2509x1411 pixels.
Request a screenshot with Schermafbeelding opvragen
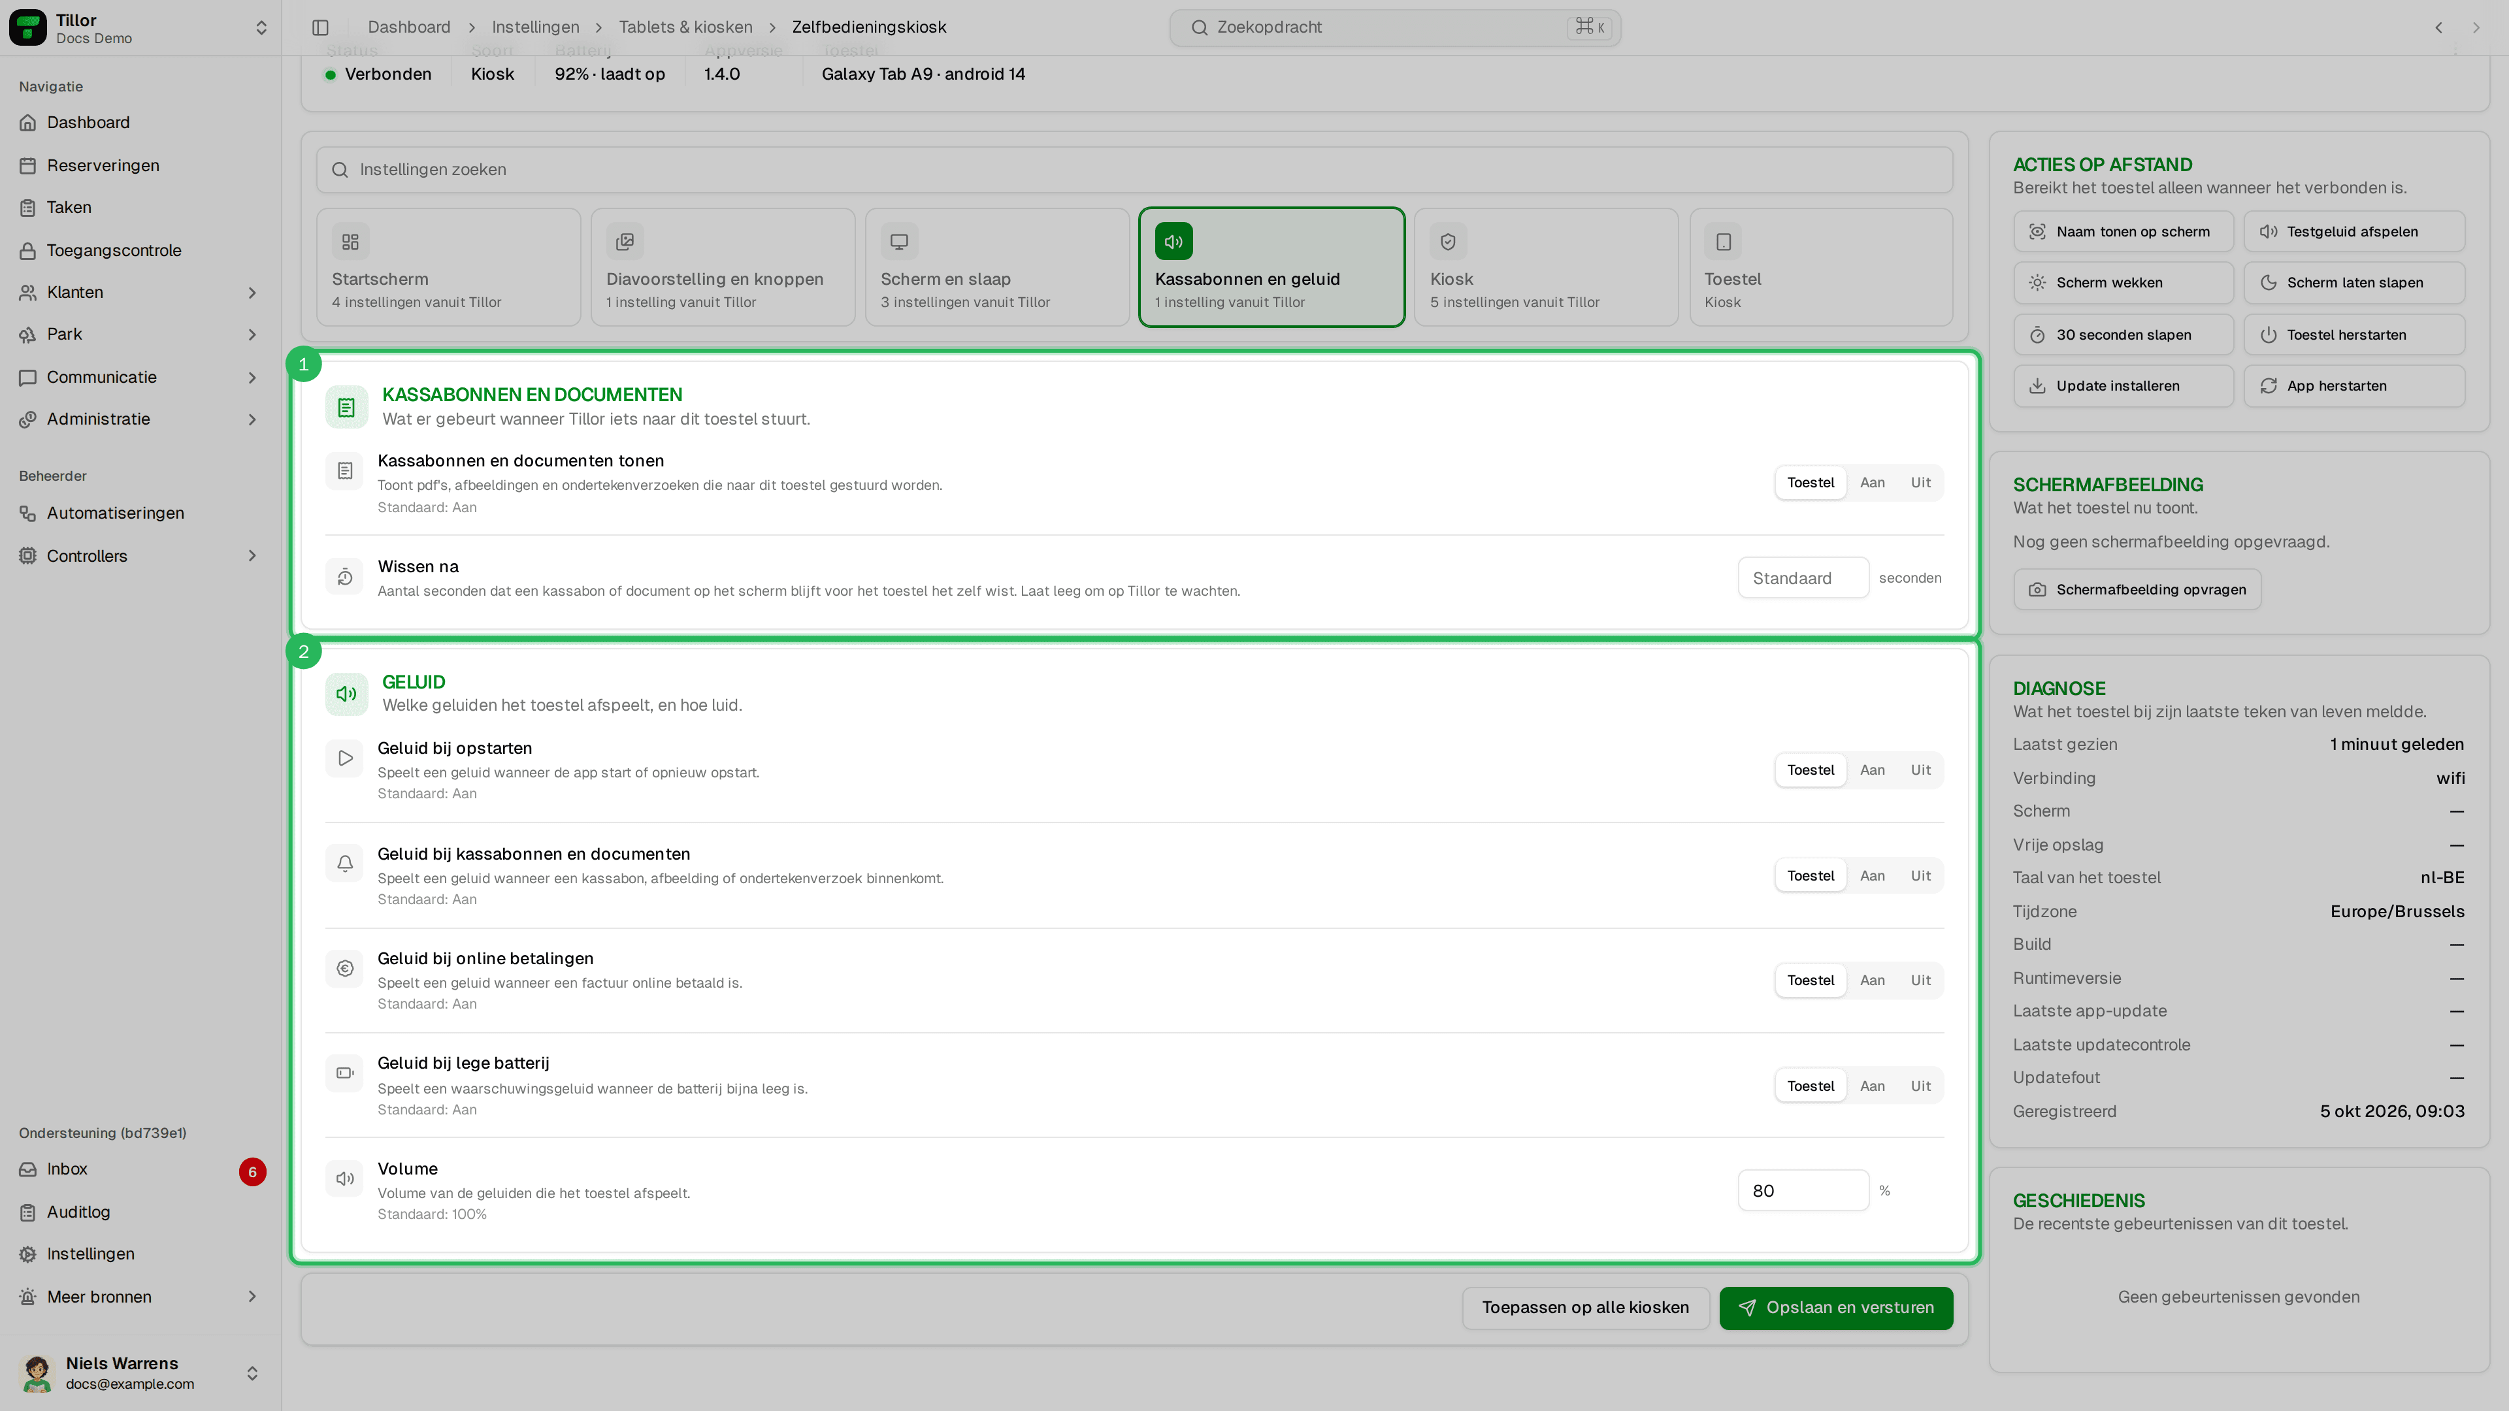pyautogui.click(x=2137, y=589)
